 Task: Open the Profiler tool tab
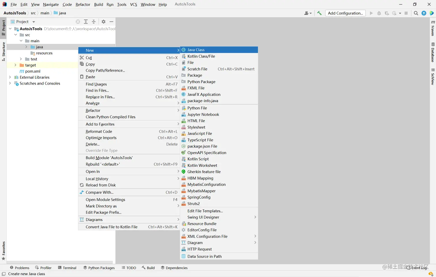(43, 268)
